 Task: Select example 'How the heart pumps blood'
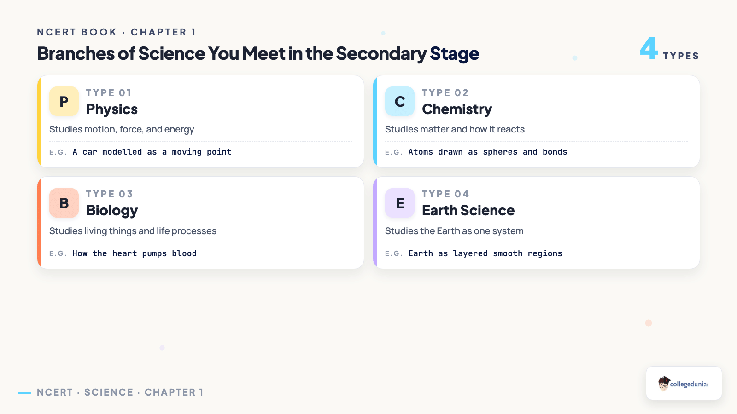coord(135,253)
